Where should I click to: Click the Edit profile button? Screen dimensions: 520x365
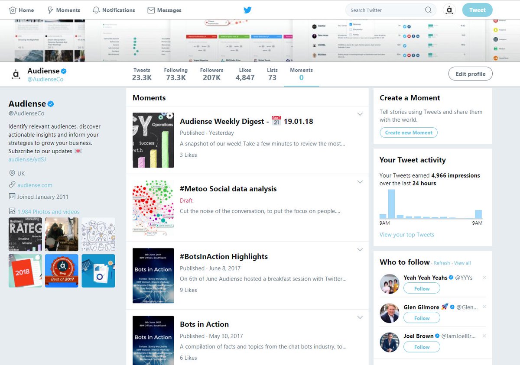click(470, 74)
